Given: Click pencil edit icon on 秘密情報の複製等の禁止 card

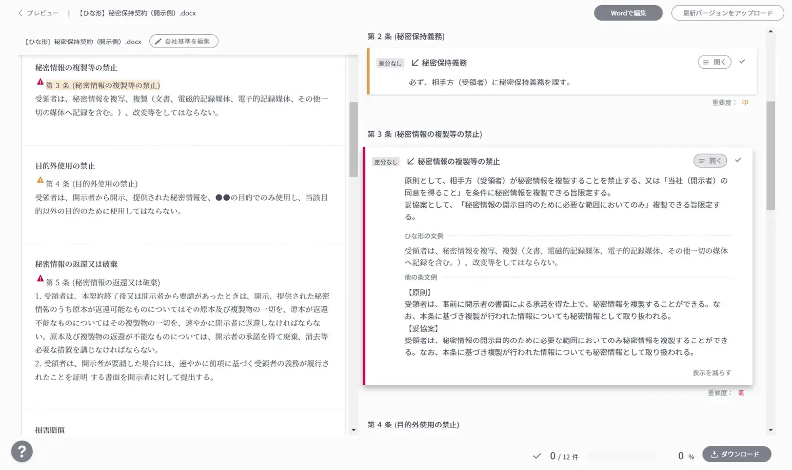Looking at the screenshot, I should tap(410, 161).
